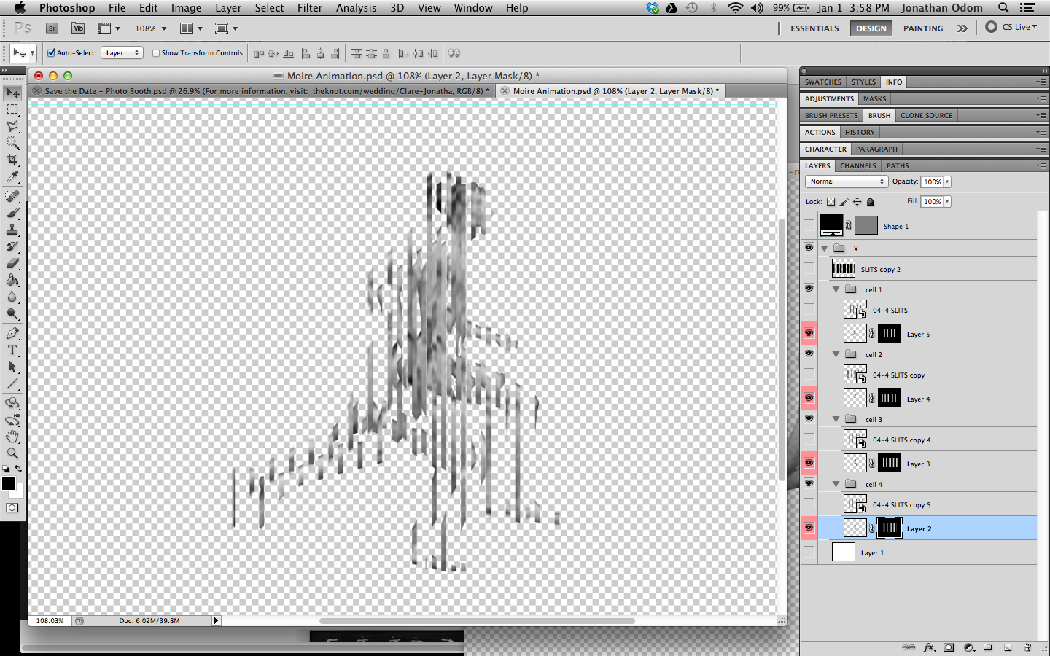Switch to the Channels tab

pos(857,165)
